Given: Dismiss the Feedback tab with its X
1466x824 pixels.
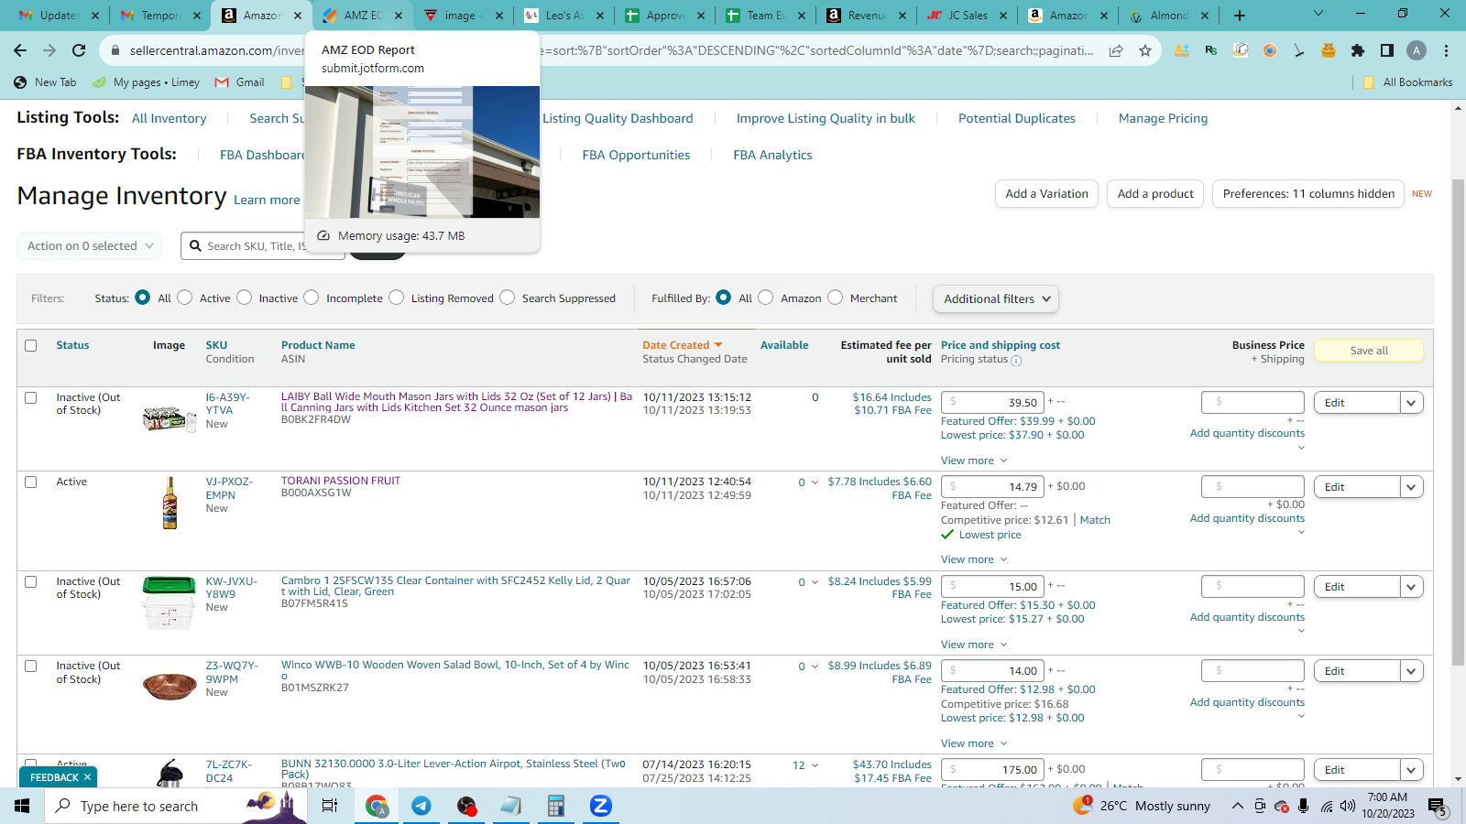Looking at the screenshot, I should [87, 777].
